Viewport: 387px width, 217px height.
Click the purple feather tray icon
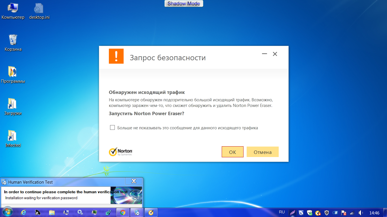292,212
